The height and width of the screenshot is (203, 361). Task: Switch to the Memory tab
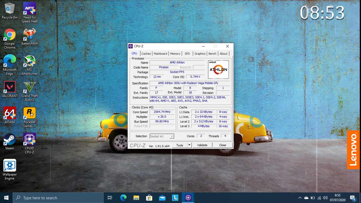(x=175, y=54)
